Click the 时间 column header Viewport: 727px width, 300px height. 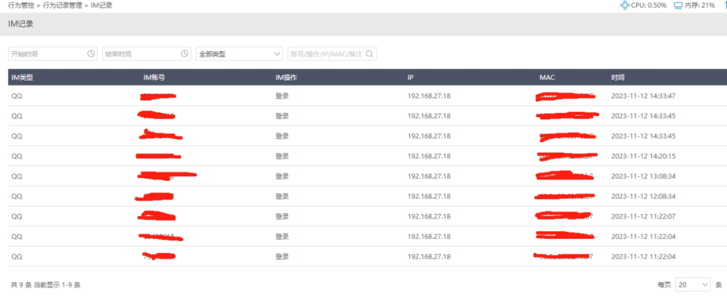(618, 77)
